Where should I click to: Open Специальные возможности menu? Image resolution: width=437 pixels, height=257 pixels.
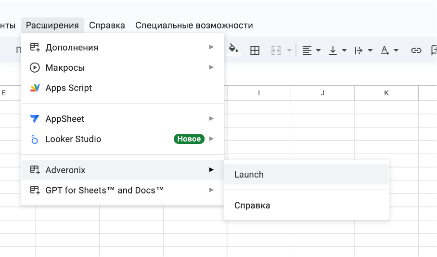[194, 26]
